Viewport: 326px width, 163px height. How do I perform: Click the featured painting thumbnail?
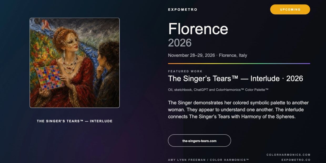pos(75,63)
